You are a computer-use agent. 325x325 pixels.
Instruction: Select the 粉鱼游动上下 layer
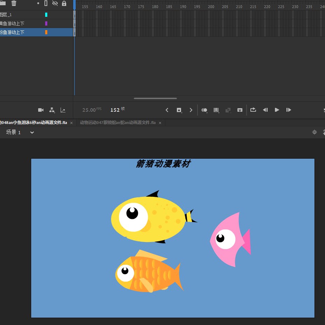[x=36, y=32]
